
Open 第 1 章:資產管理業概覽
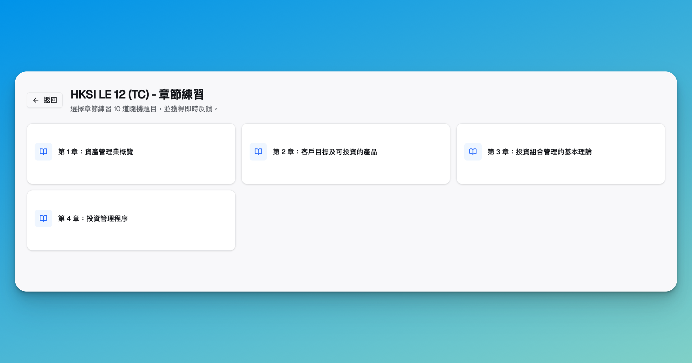[x=131, y=154]
